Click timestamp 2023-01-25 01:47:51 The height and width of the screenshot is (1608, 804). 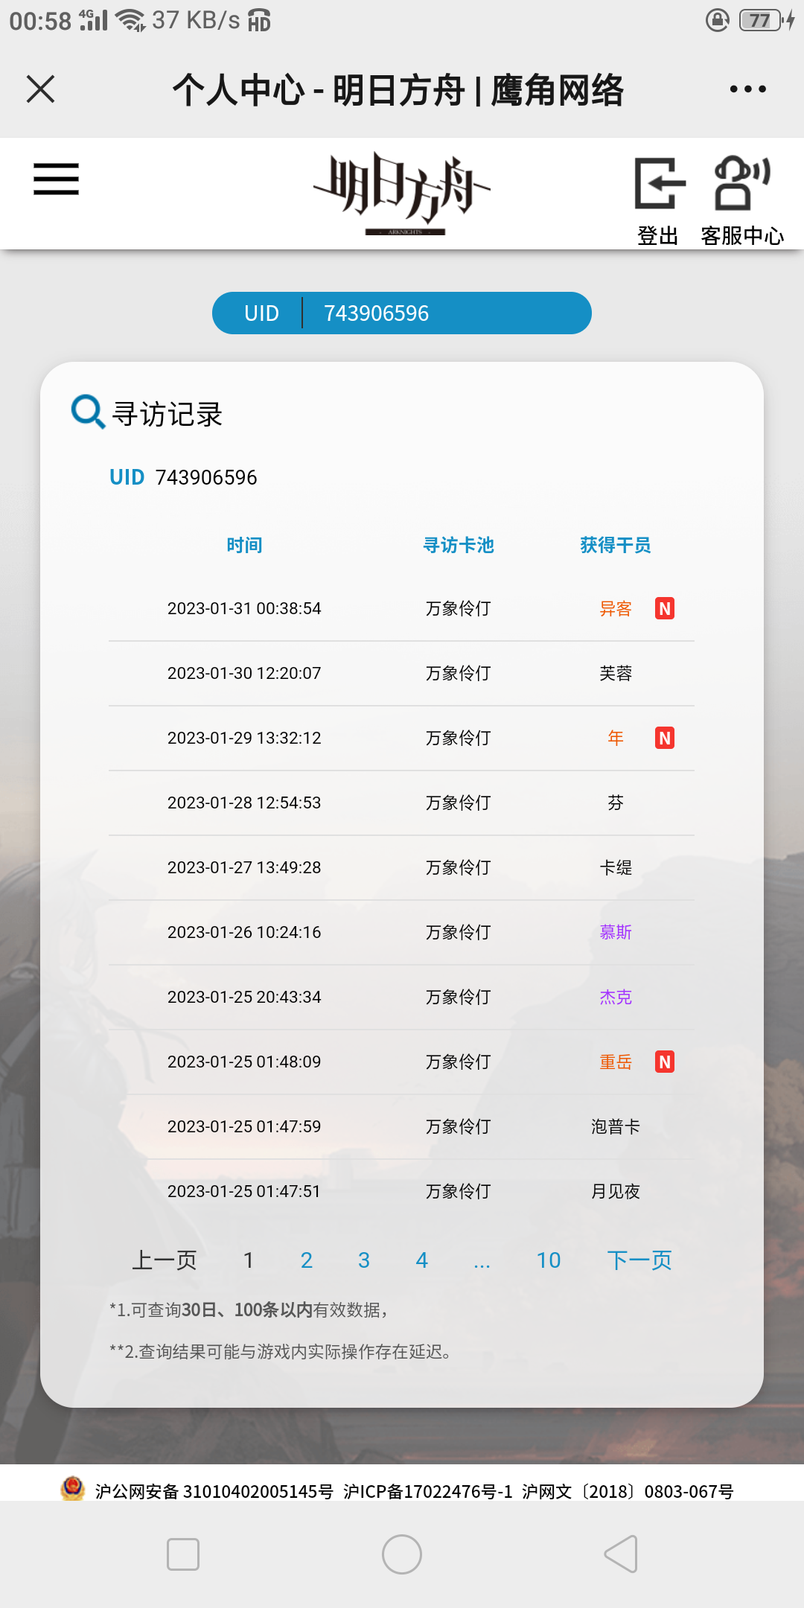tap(244, 1192)
